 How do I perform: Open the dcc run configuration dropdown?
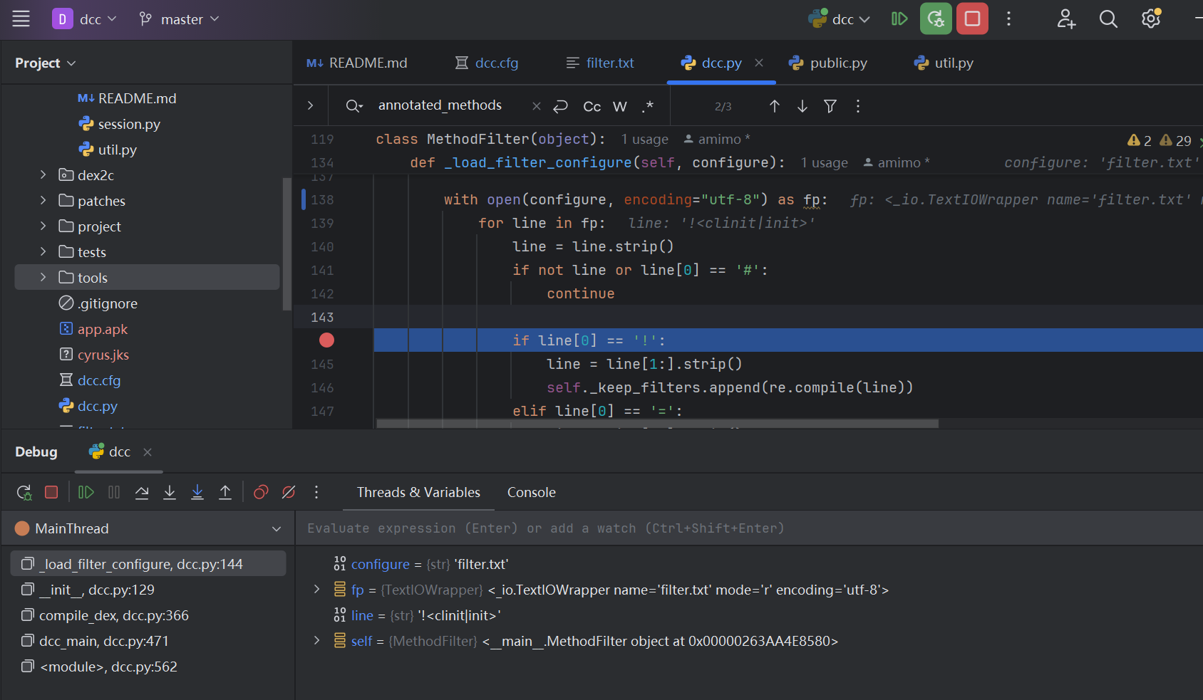tap(840, 19)
